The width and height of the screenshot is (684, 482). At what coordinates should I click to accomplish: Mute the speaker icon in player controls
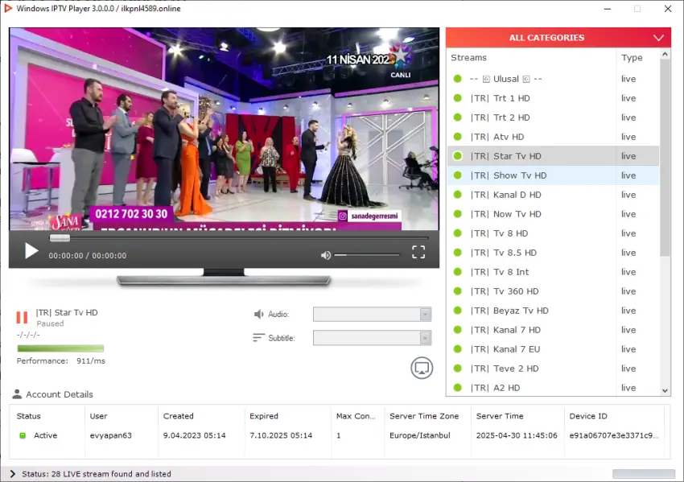coord(325,255)
